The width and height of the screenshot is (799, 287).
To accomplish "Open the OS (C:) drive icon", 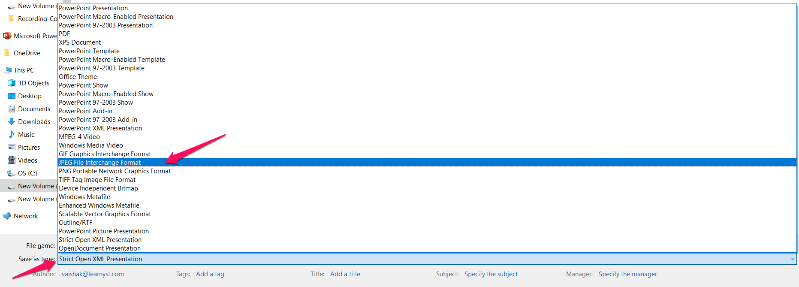I will (x=12, y=173).
